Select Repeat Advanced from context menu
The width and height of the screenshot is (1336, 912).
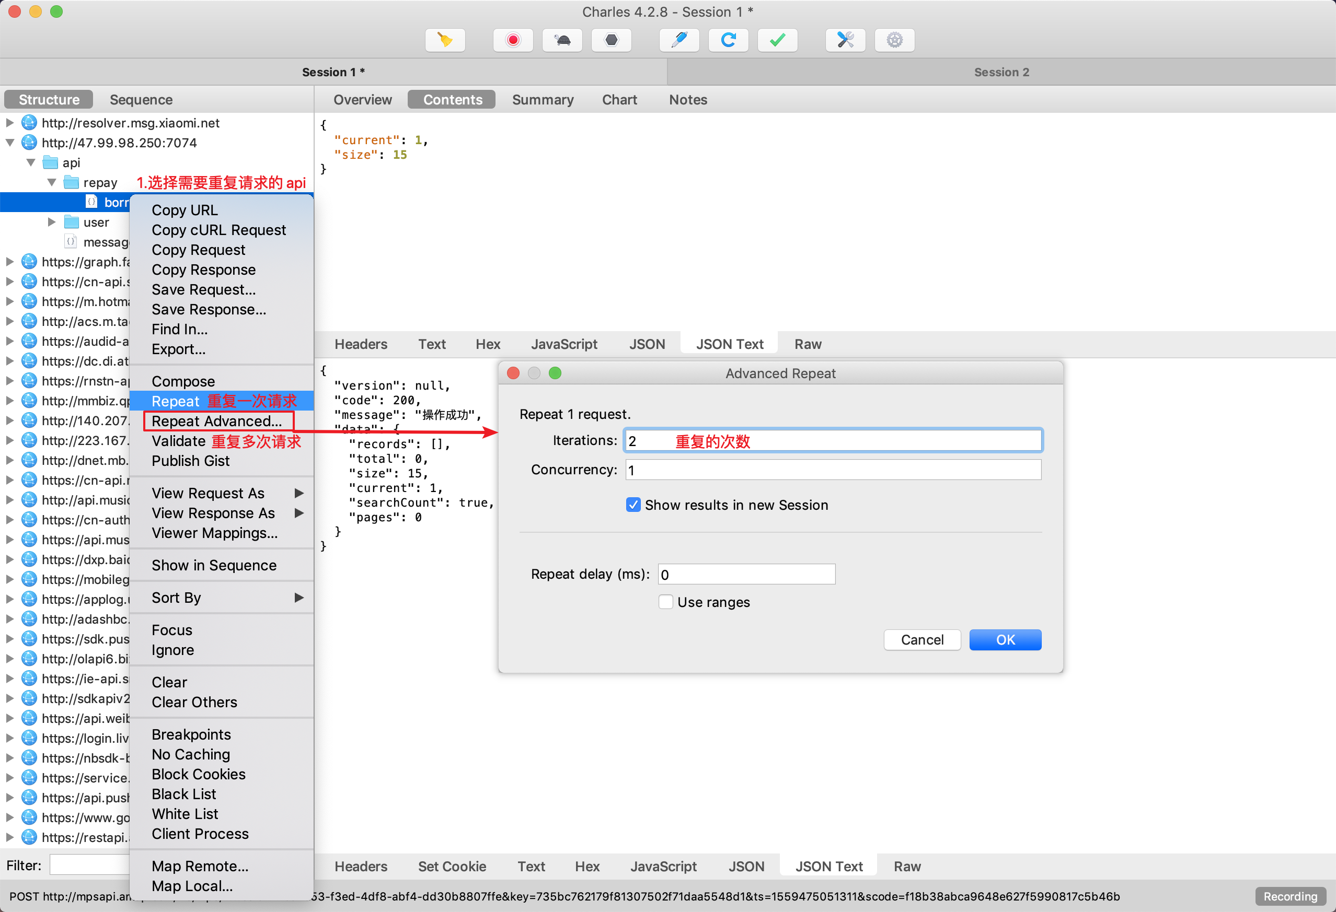(216, 422)
